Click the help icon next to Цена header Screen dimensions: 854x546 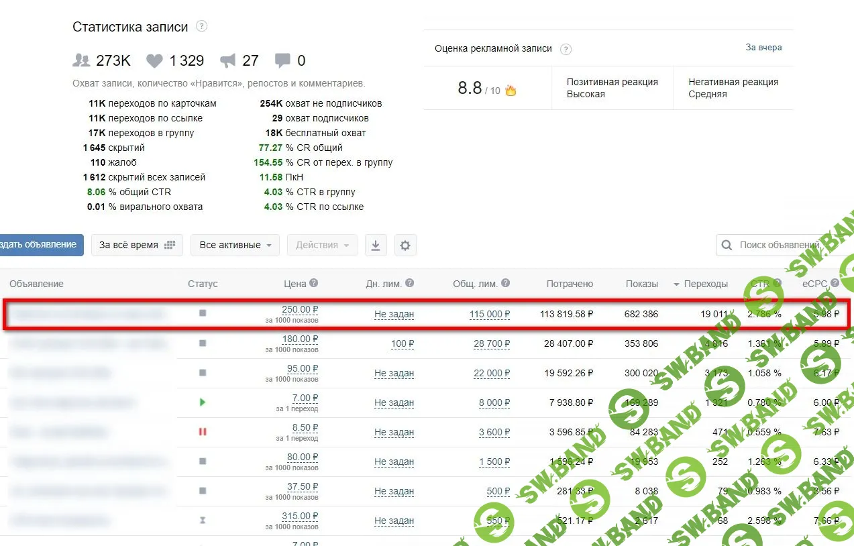tap(314, 284)
